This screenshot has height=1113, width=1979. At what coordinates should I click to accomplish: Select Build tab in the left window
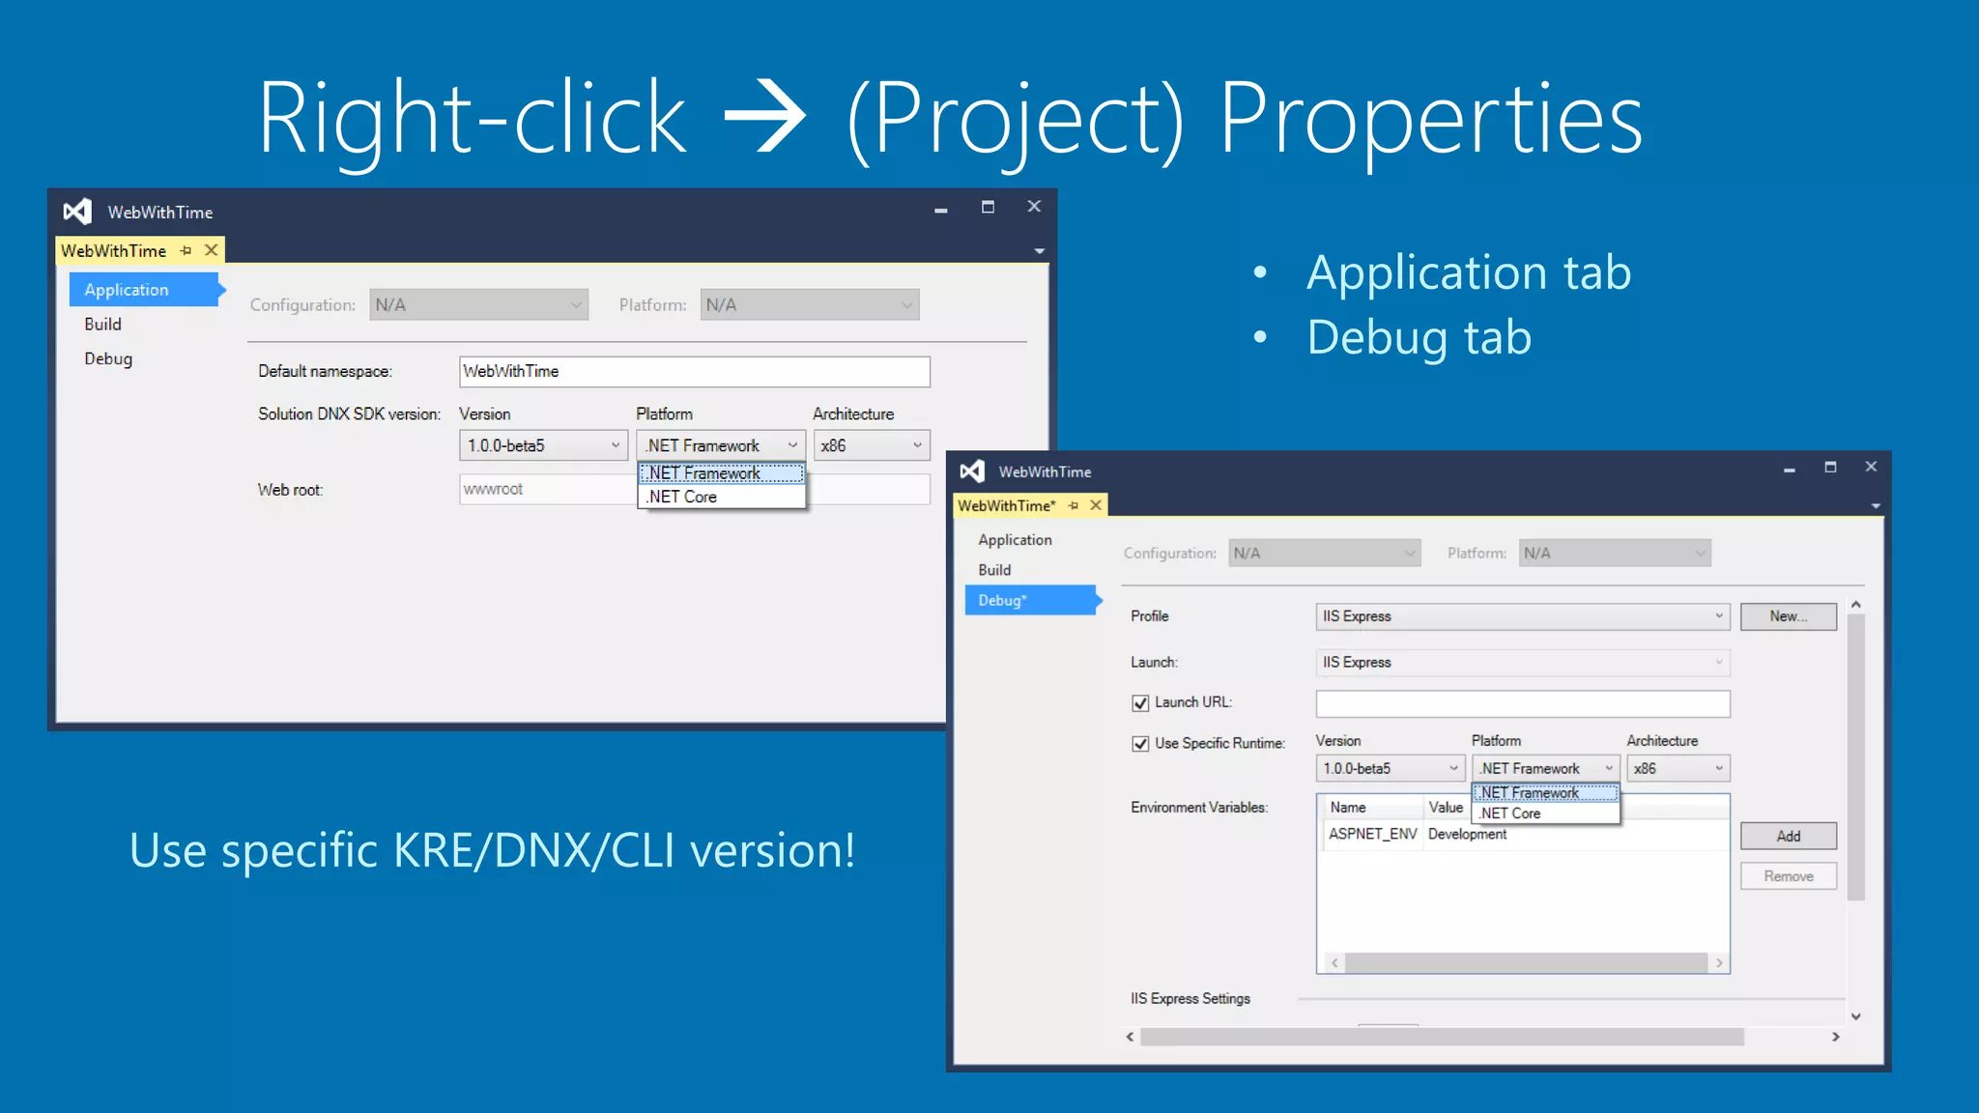pos(102,325)
